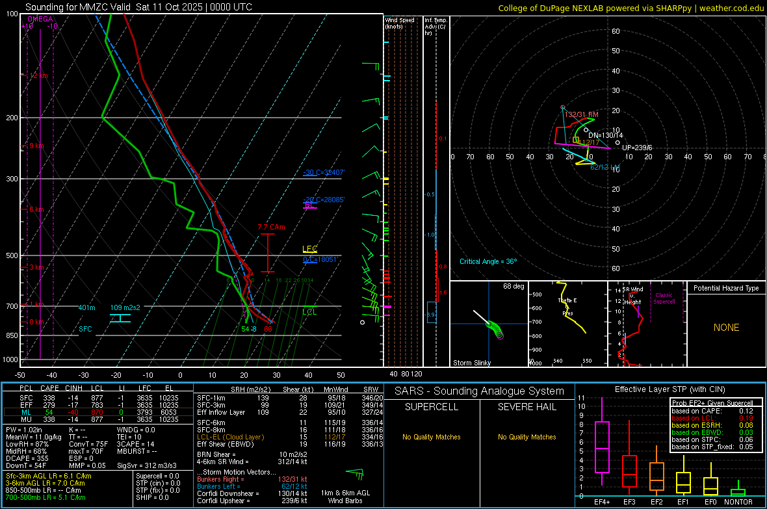Click the SHIP = 0.0 value
The height and width of the screenshot is (509, 767).
click(x=152, y=497)
